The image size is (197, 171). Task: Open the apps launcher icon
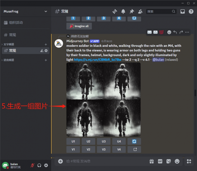point(189,161)
